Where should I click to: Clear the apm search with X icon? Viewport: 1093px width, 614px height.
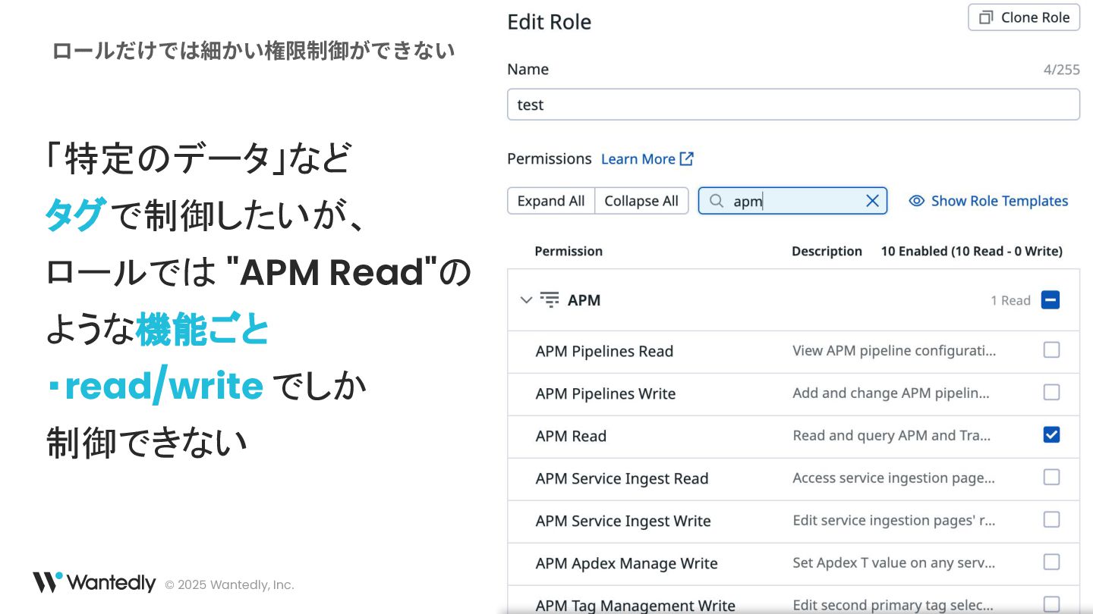point(872,201)
